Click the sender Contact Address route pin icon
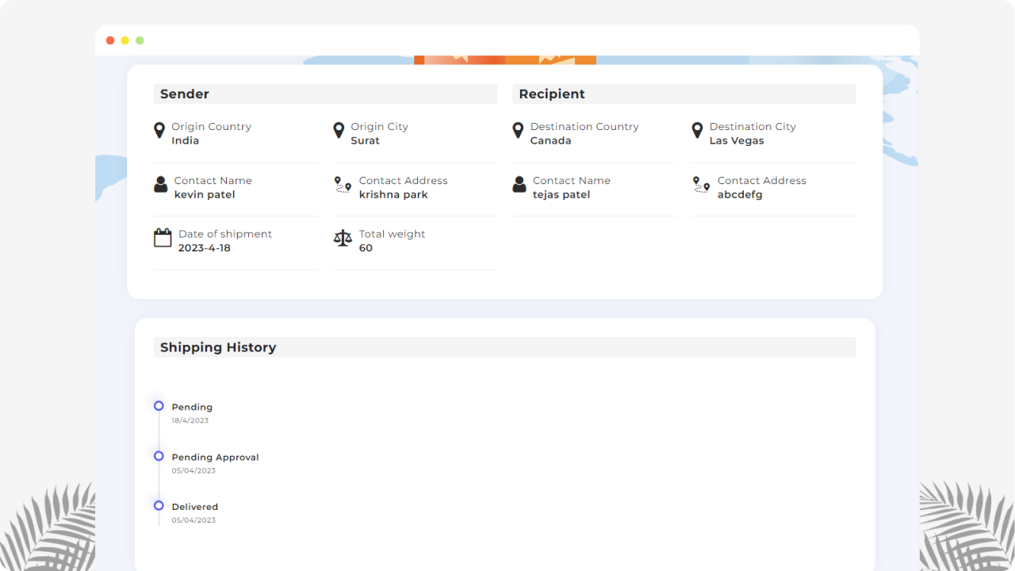 coord(341,186)
